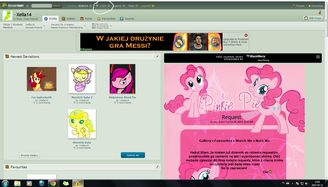Click the Upgrade link
The width and height of the screenshot is (328, 187).
pyautogui.click(x=146, y=6)
